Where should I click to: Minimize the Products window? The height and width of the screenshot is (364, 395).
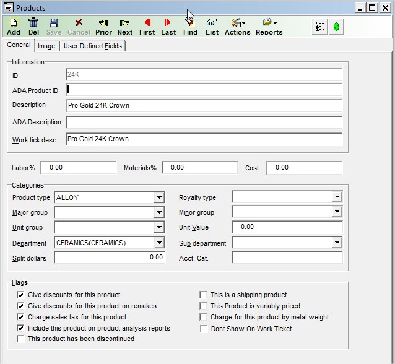pyautogui.click(x=360, y=8)
